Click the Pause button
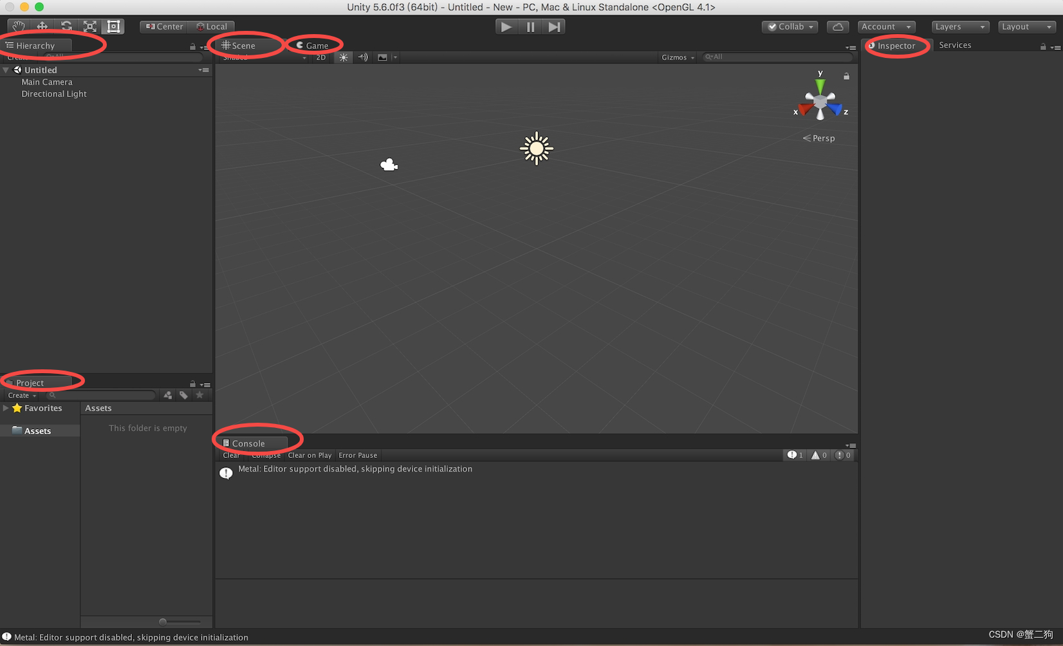This screenshot has height=646, width=1063. (530, 26)
